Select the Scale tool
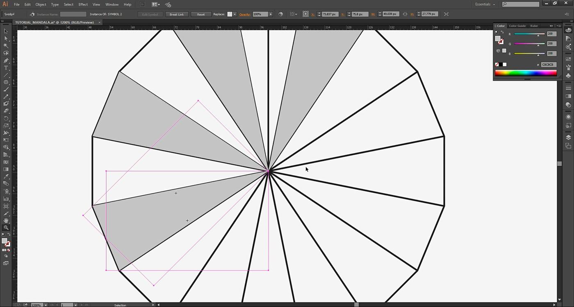This screenshot has width=574, height=307. (6, 126)
